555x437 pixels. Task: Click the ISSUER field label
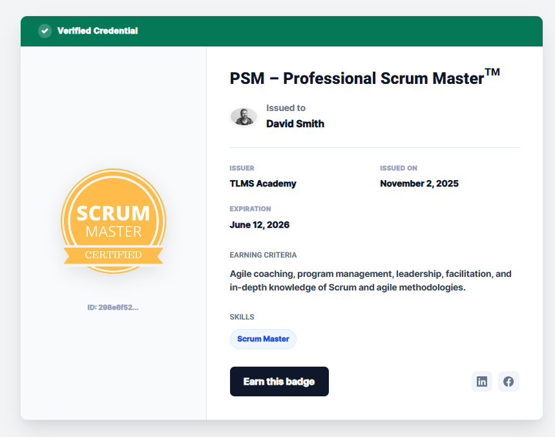point(242,168)
